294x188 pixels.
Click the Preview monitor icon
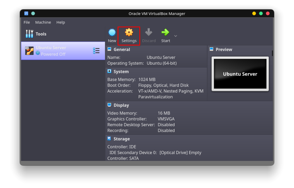tap(212, 49)
